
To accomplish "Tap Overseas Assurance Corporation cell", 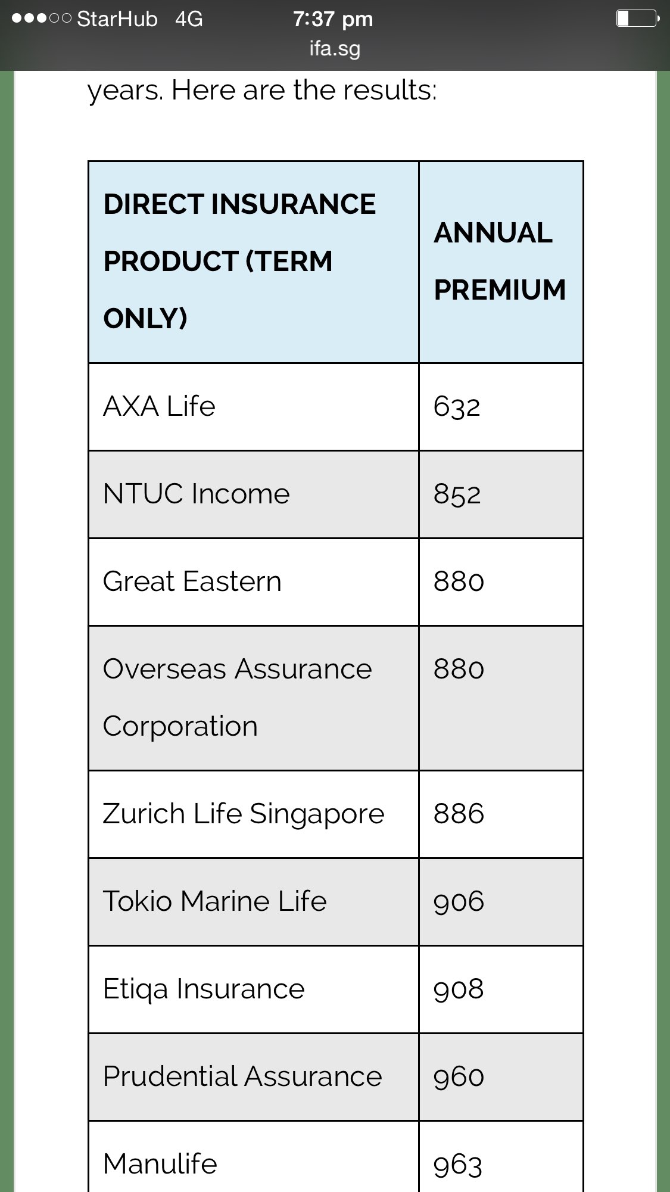I will coord(237,697).
